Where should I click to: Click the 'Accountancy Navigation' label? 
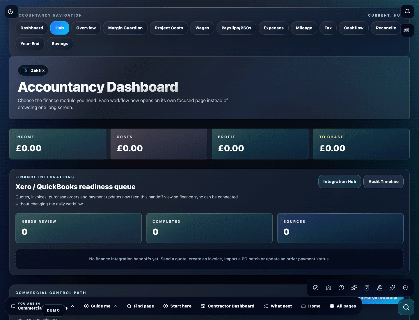click(x=50, y=15)
